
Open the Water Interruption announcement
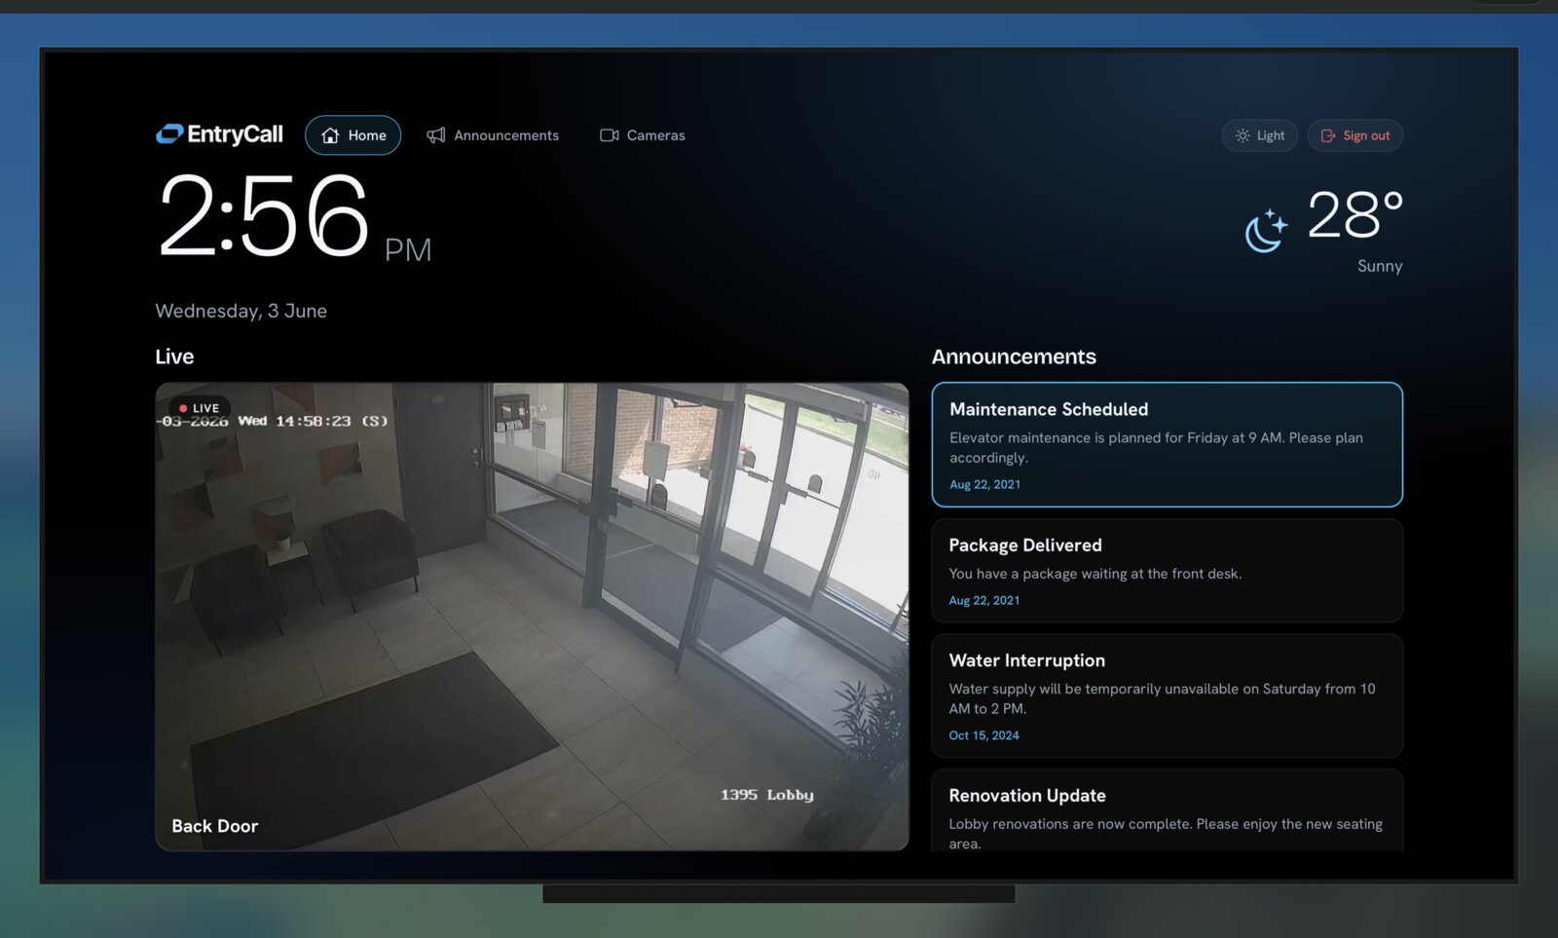[1167, 696]
